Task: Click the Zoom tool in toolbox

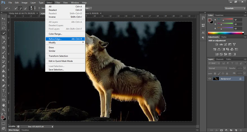Action: coord(4,110)
